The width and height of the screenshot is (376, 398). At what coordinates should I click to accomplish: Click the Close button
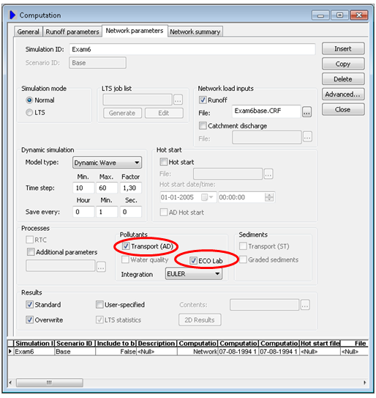pyautogui.click(x=343, y=109)
